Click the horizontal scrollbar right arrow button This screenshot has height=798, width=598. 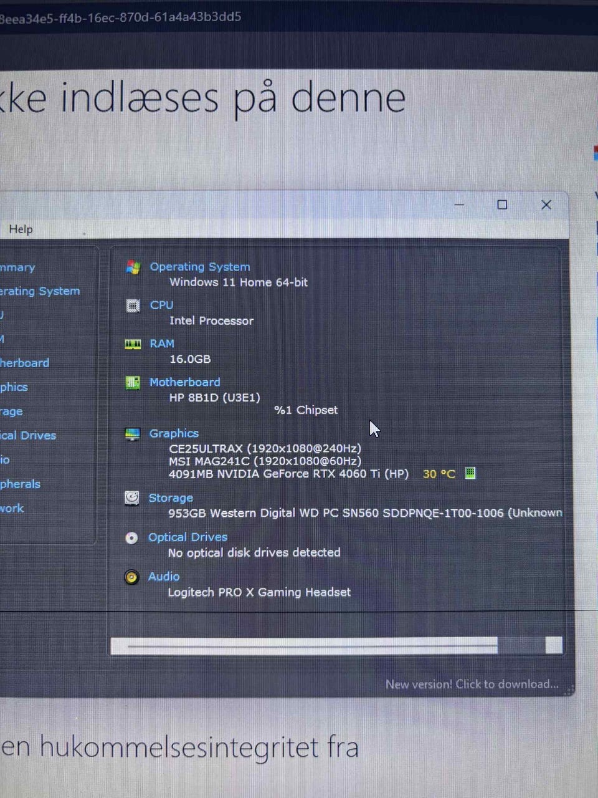pos(554,645)
